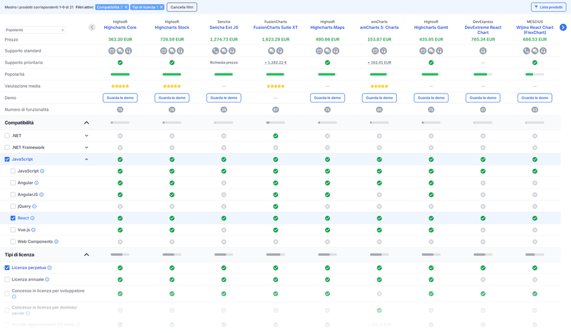Screen dimensions: 571x333
Task: Open info icon next to AngularJS
Action: (x=41, y=194)
